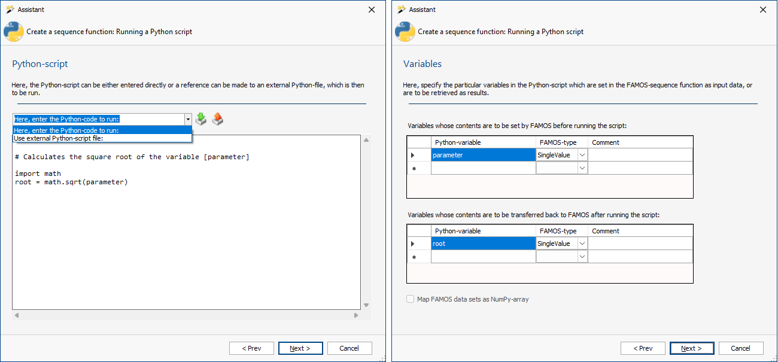The image size is (778, 362).
Task: Cancel the Variables dialog
Action: 740,348
